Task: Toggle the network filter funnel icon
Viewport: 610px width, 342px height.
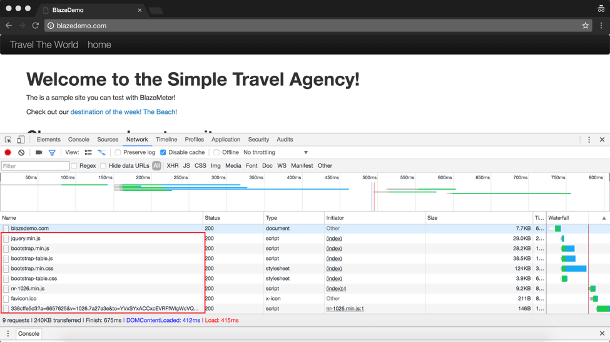Action: (52, 153)
